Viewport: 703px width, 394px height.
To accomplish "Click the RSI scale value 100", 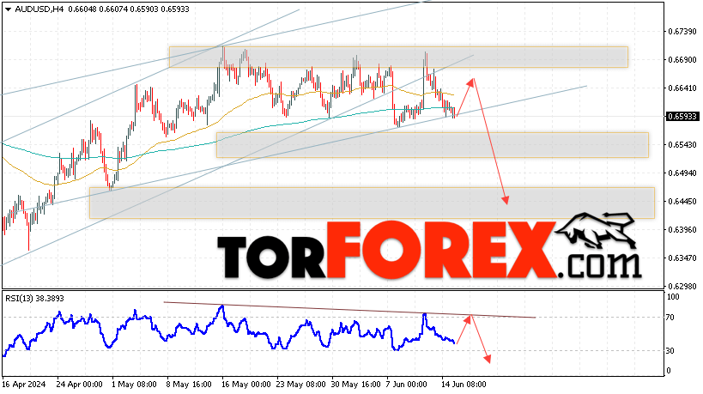I will (x=673, y=297).
